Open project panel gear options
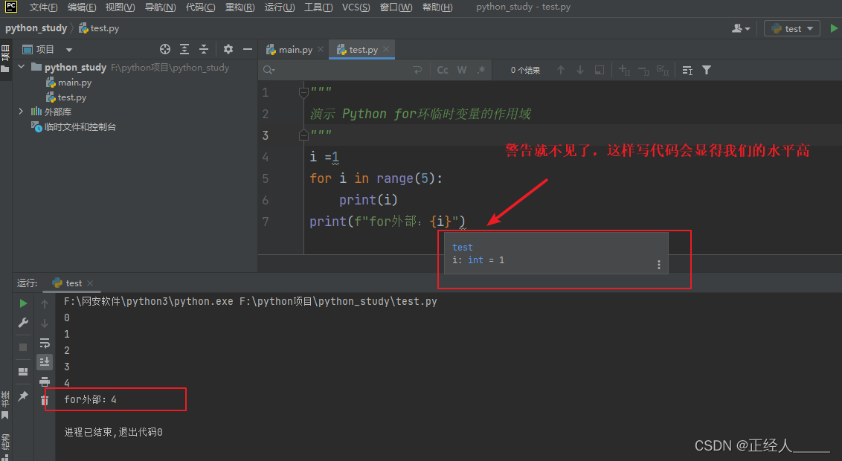Screen dimensions: 842x461 [x=228, y=49]
